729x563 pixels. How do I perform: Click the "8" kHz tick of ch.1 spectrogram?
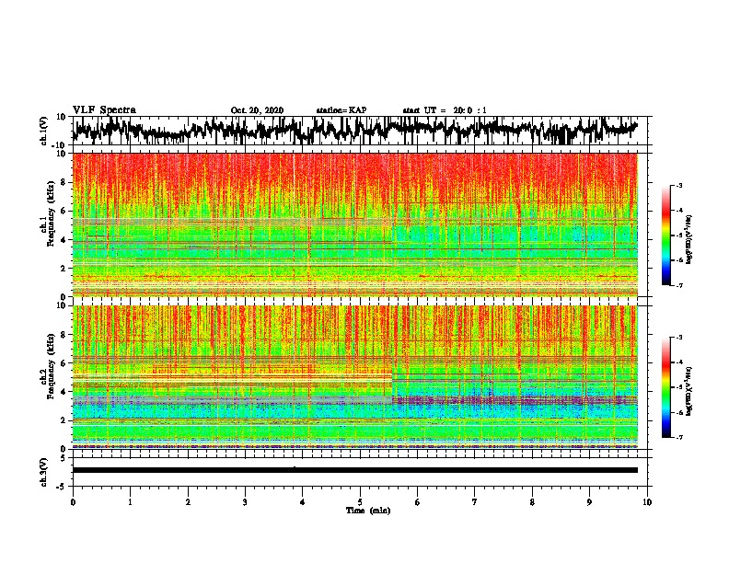point(64,182)
